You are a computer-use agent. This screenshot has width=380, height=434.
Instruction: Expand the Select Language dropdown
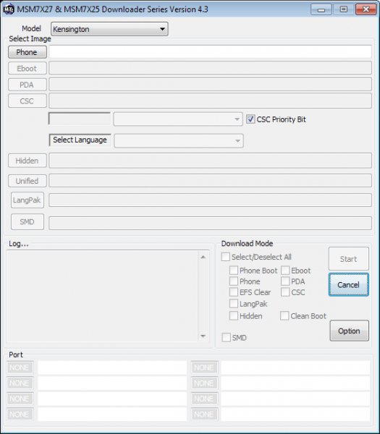179,141
